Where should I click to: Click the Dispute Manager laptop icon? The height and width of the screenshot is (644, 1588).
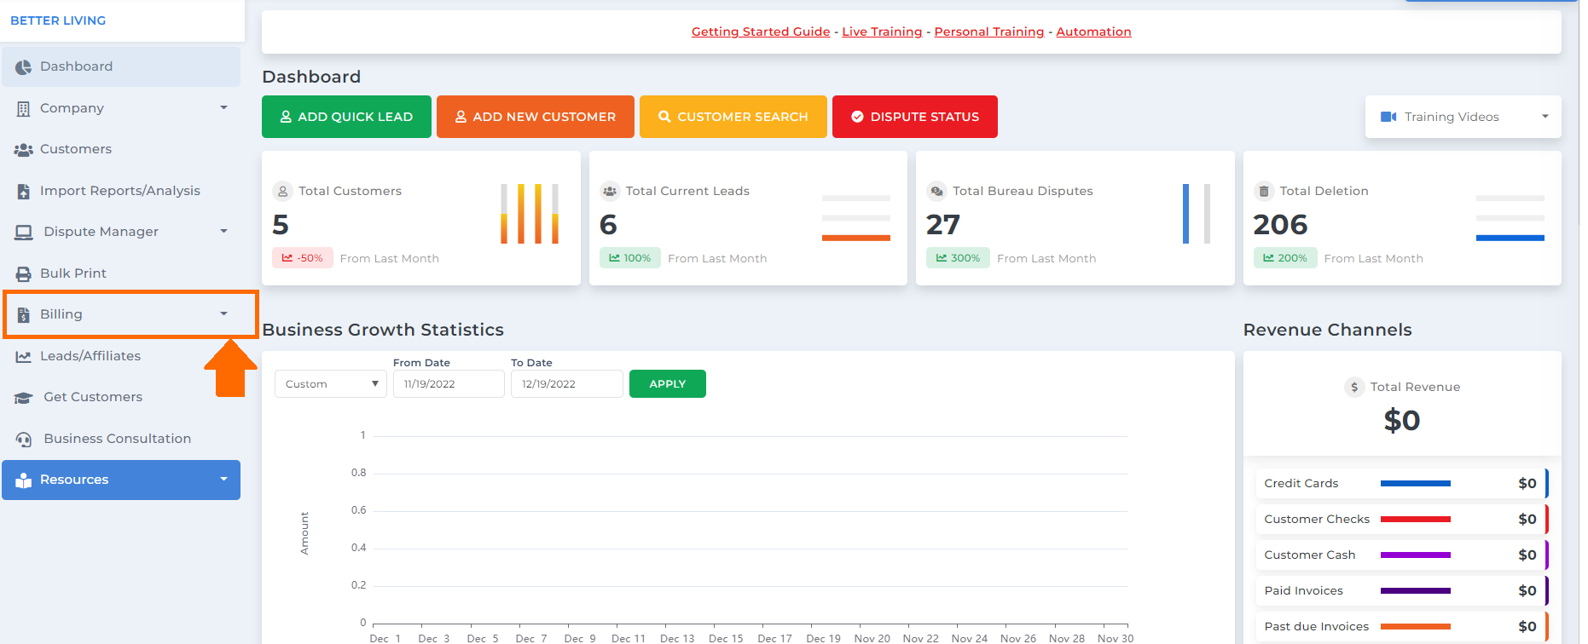click(x=24, y=233)
